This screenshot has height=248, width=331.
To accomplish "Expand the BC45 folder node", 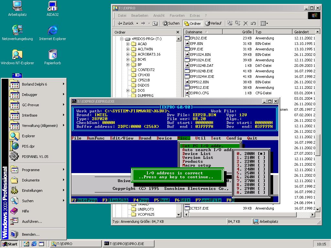I will pyautogui.click(x=128, y=59).
